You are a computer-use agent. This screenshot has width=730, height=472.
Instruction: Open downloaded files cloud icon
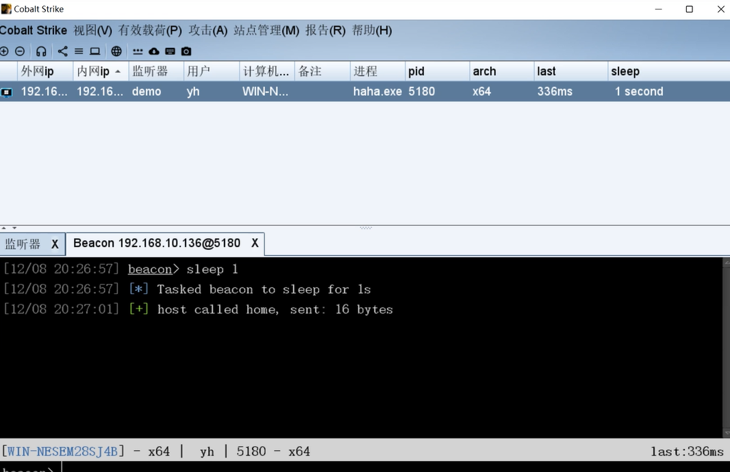[x=154, y=51]
